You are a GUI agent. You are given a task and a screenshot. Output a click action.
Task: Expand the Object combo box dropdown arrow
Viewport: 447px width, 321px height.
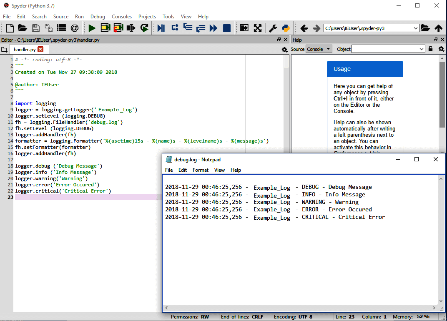422,49
